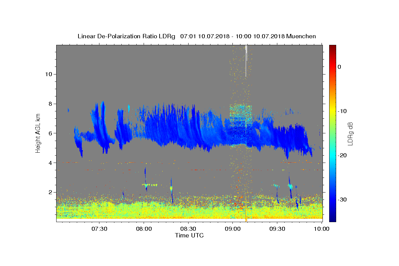Select the 10:00 time tick label
Screen dimensions: 399x266
tap(322, 229)
